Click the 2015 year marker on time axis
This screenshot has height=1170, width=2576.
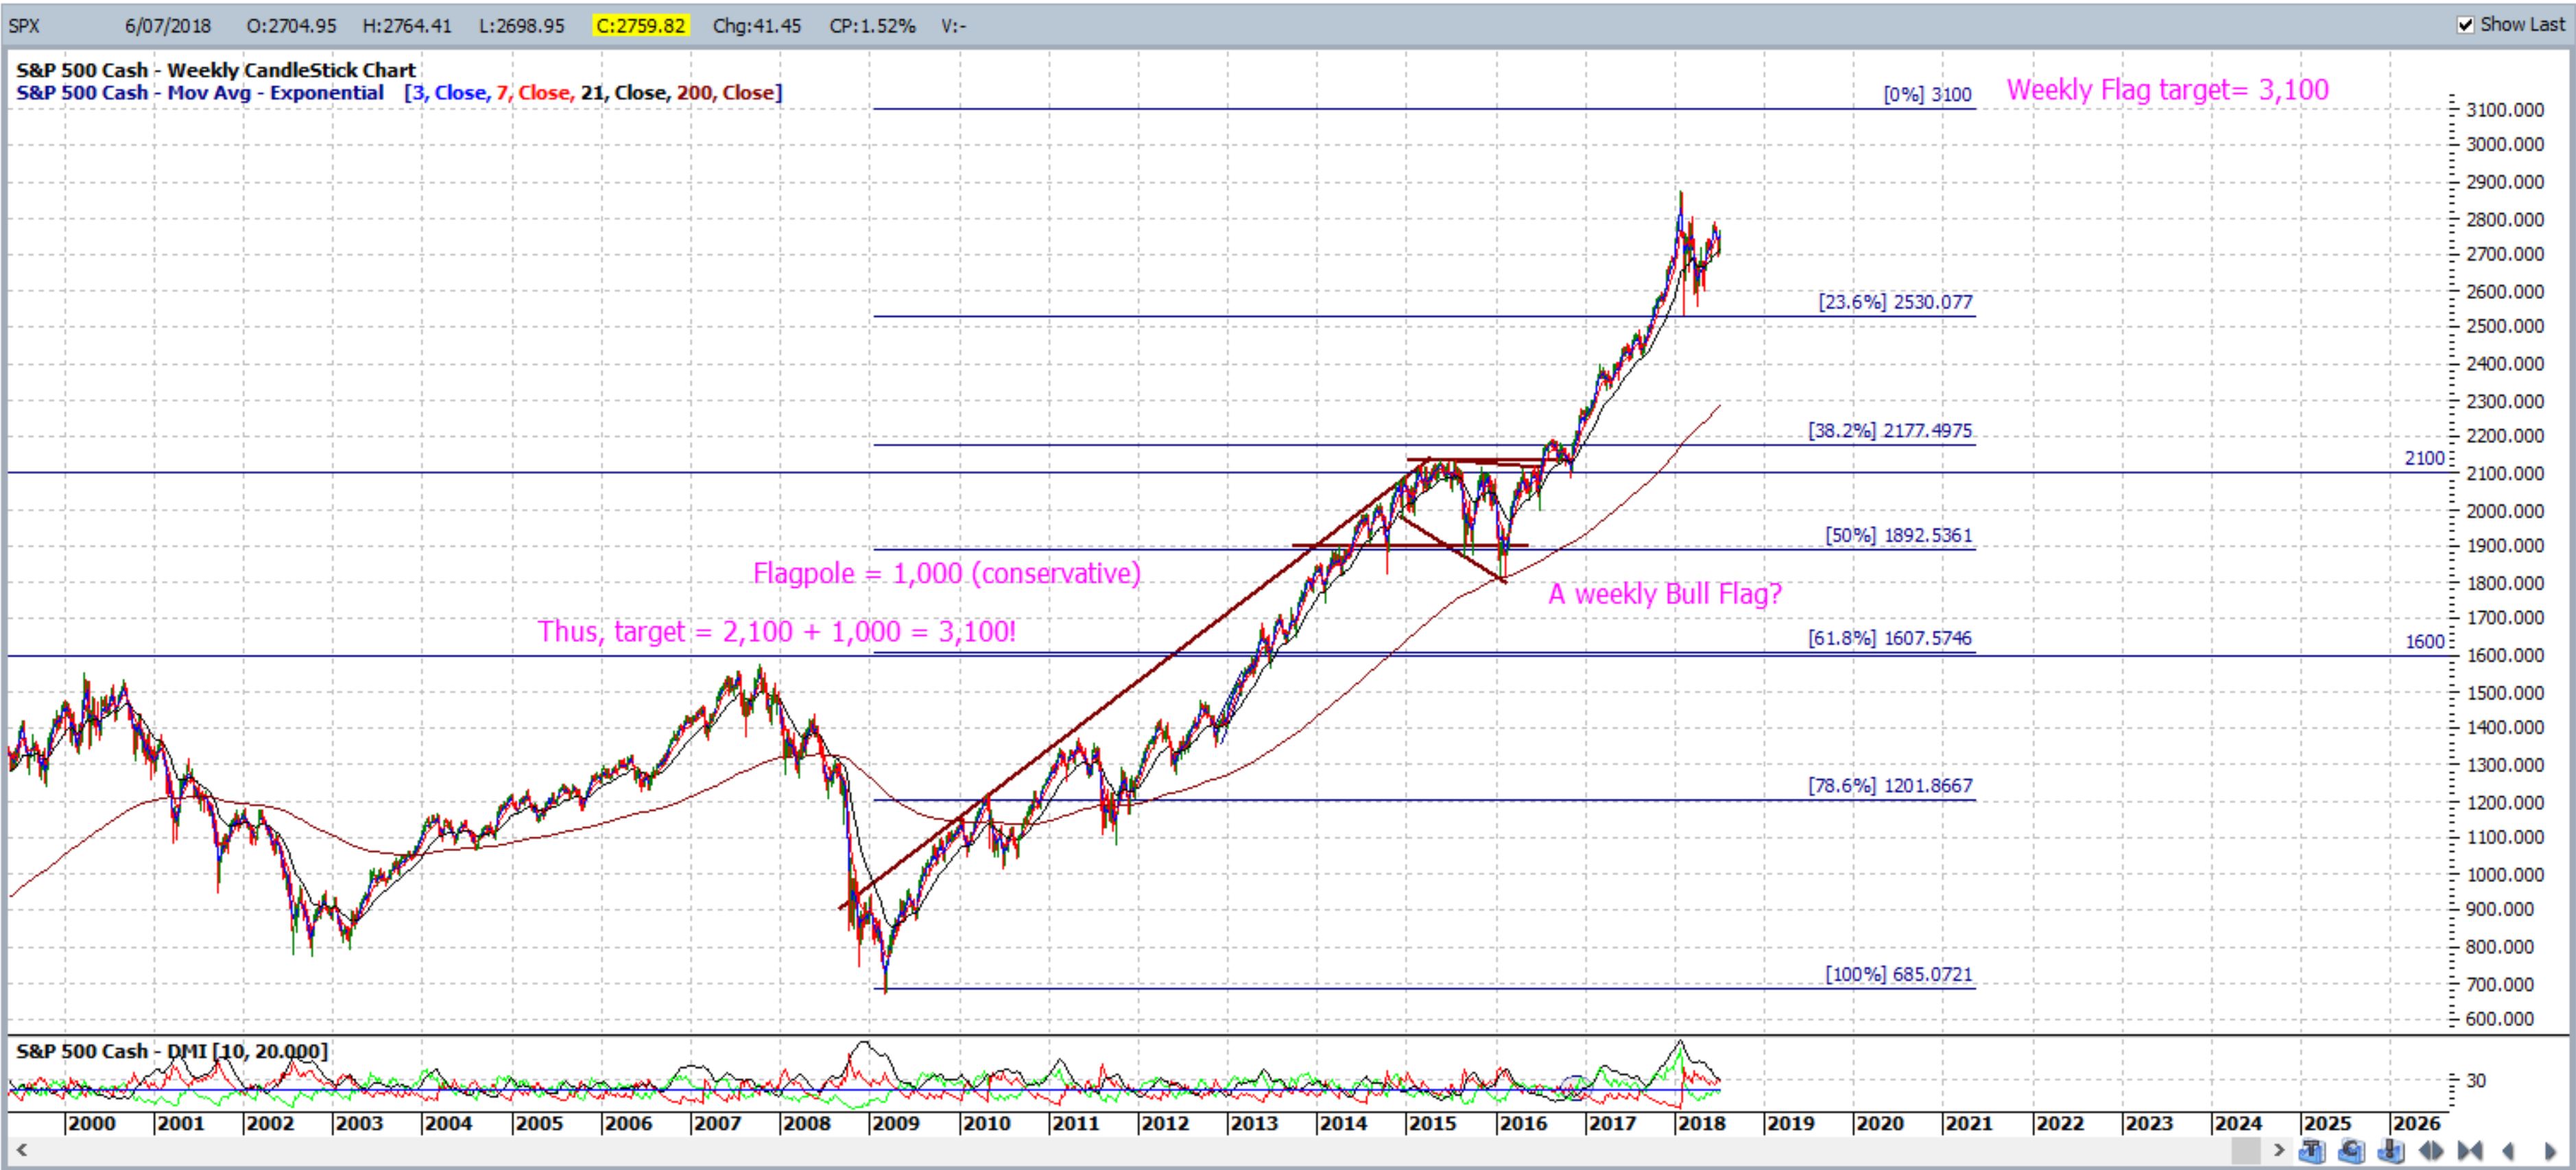(1432, 1123)
